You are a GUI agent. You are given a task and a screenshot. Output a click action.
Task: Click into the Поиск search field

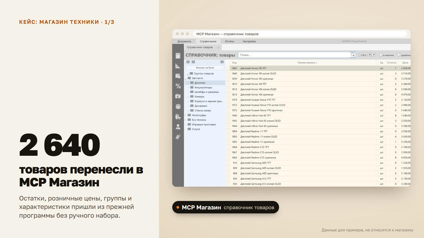tap(294, 55)
